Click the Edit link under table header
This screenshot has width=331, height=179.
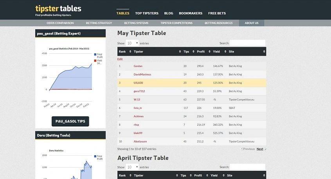[x=120, y=59]
